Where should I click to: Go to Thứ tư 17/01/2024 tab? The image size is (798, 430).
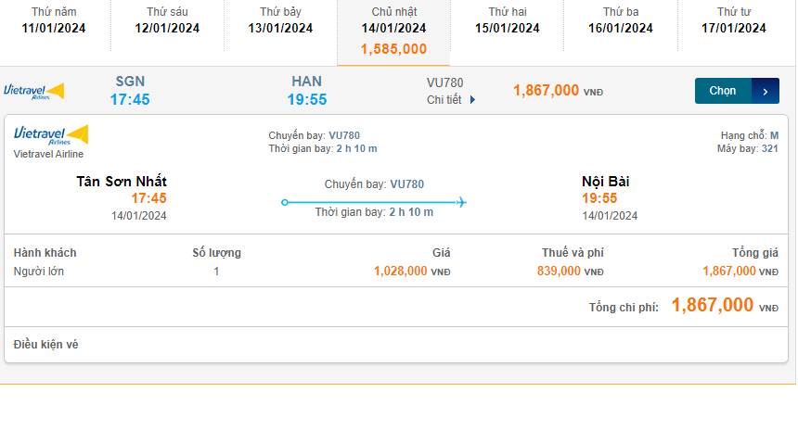click(734, 20)
